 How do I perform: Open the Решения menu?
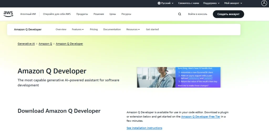click(99, 14)
